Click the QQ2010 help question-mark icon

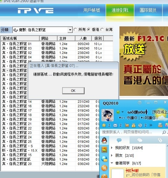tap(140, 103)
